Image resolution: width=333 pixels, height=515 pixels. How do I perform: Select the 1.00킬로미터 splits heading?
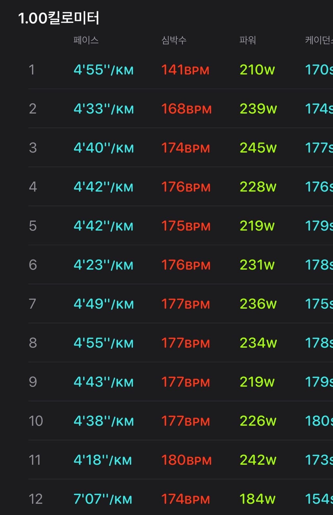[x=59, y=18]
